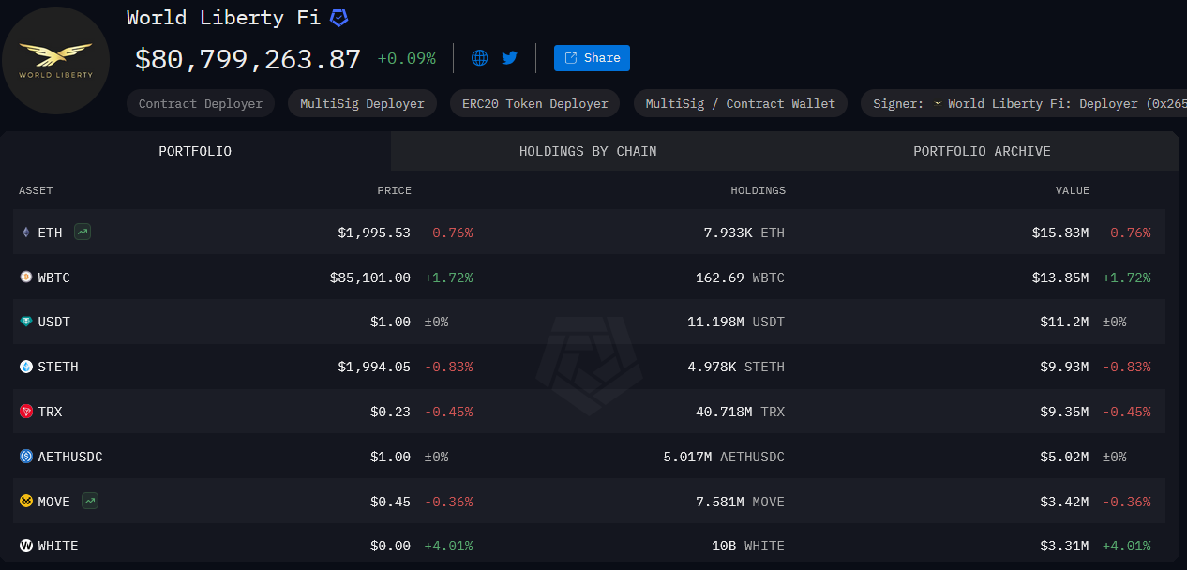Open the ETH price chart icon
The height and width of the screenshot is (570, 1187).
(82, 232)
